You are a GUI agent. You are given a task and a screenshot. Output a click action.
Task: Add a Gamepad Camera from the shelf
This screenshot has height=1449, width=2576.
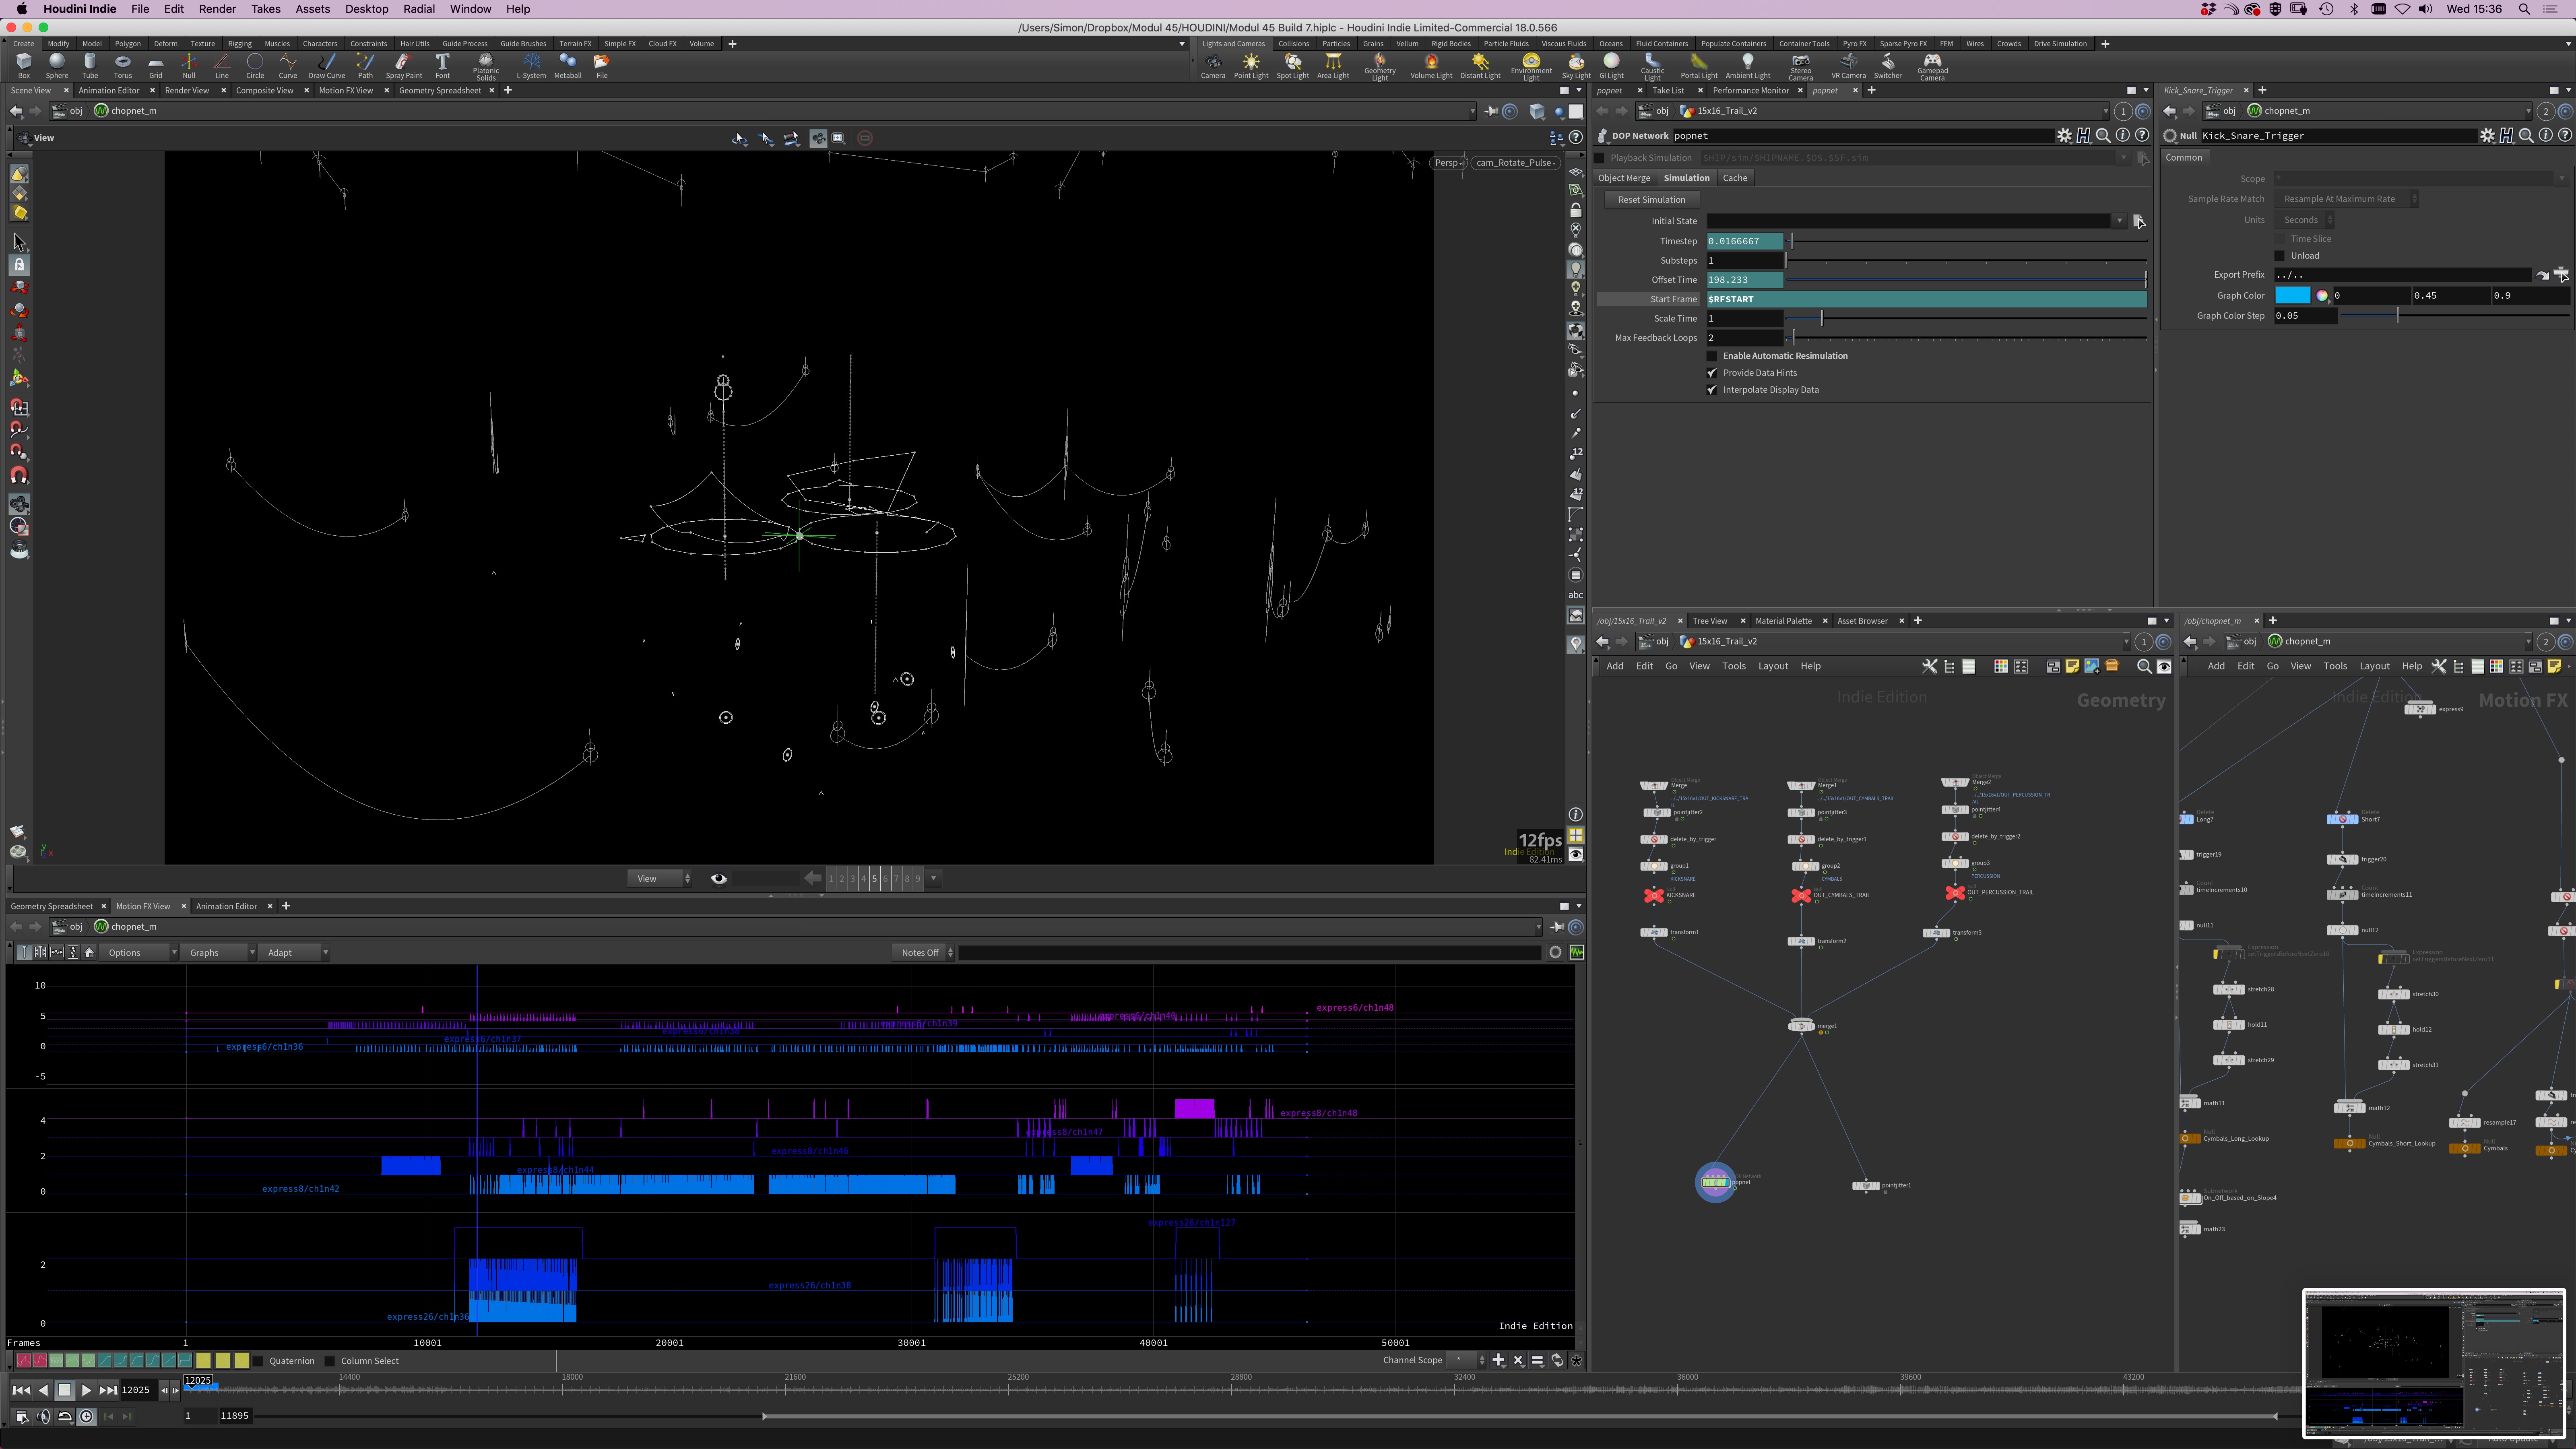tap(1932, 67)
